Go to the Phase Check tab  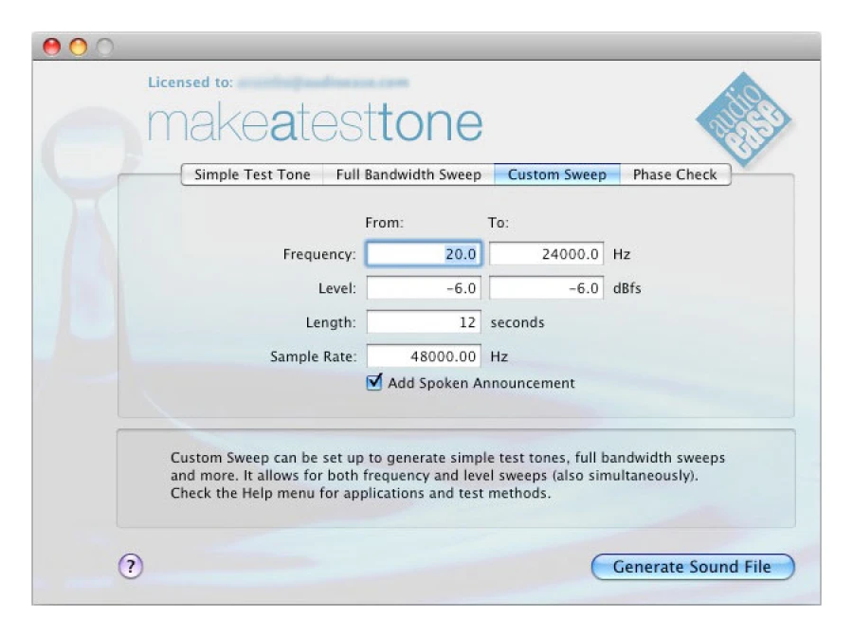675,174
